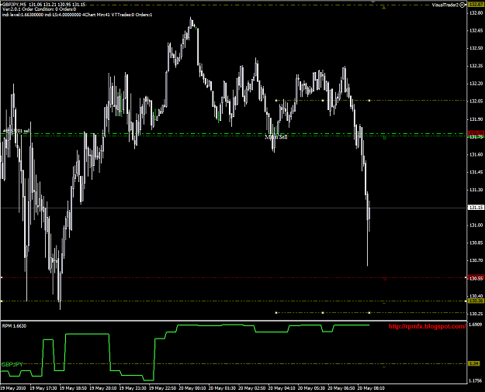Open the rpmfx.blogspot.com link
Image resolution: width=485 pixels, height=392 pixels.
(x=427, y=326)
